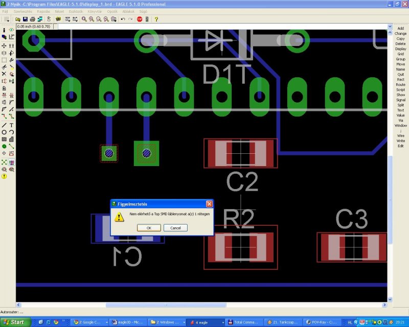The height and width of the screenshot is (327, 409).
Task: Select the Copy tool icon
Action: [x=11, y=46]
